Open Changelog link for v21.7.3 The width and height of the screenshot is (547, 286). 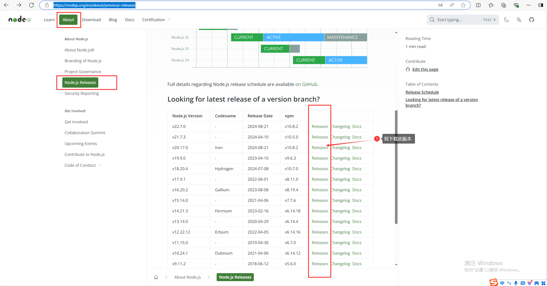[x=340, y=137]
